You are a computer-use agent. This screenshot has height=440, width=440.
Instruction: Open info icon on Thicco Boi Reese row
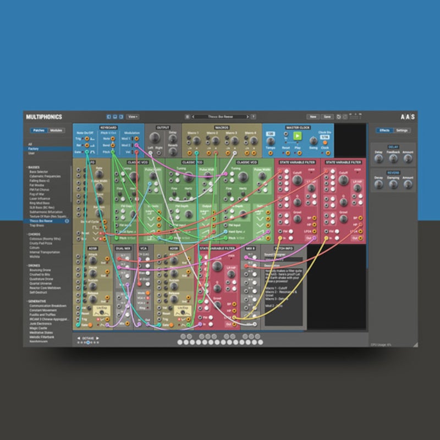click(67, 221)
